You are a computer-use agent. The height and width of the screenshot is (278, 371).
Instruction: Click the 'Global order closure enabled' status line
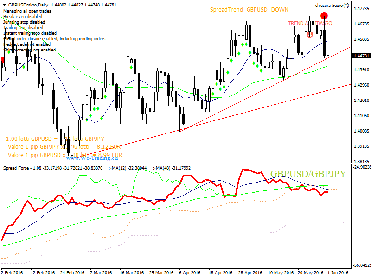54,39
